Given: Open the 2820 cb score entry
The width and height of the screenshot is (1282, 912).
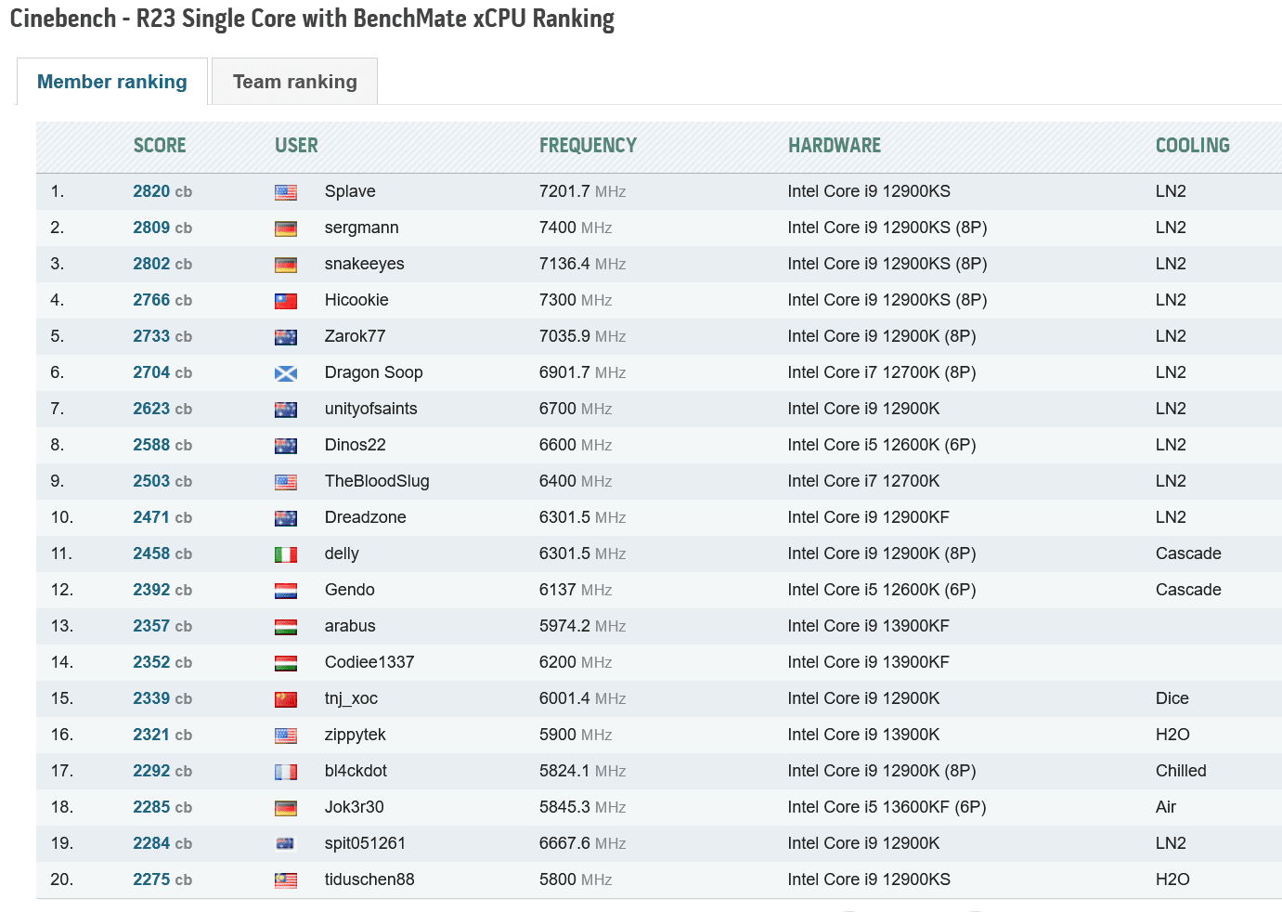Looking at the screenshot, I should (151, 191).
